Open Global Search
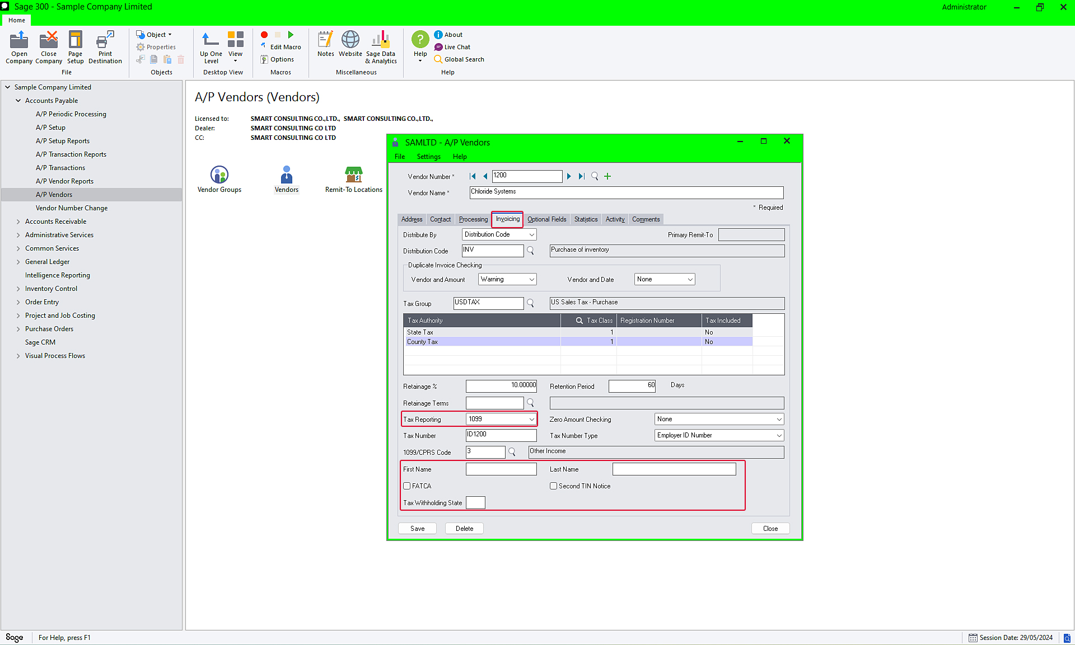Viewport: 1075px width, 645px height. pos(459,59)
